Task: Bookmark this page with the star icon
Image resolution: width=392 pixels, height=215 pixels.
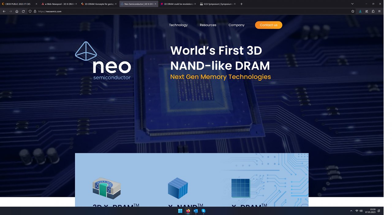Action: point(353,11)
